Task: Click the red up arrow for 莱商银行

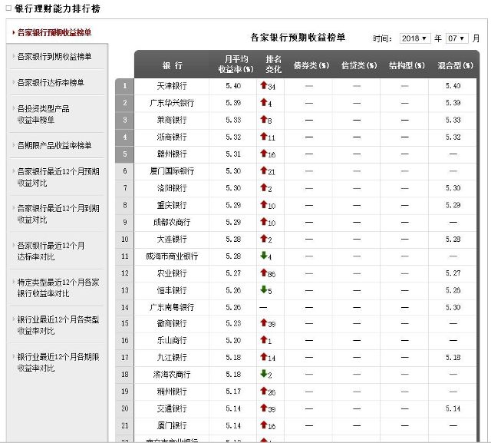Action: click(x=264, y=119)
